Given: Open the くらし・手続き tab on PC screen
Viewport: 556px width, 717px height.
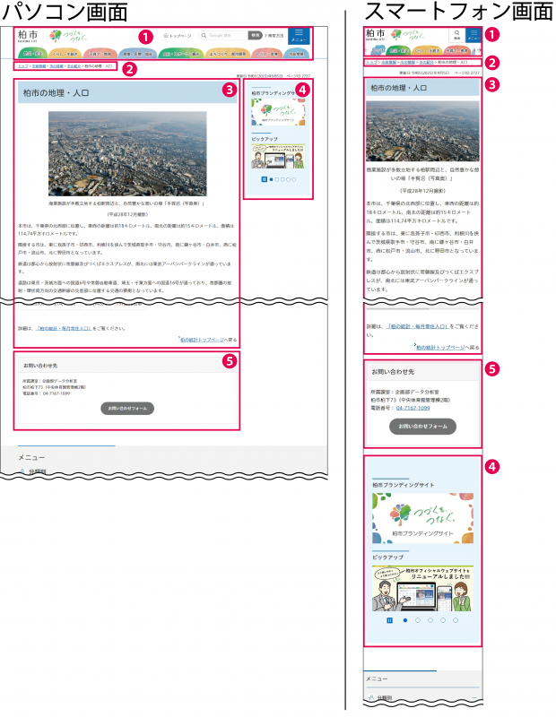Looking at the screenshot, I should [65, 54].
